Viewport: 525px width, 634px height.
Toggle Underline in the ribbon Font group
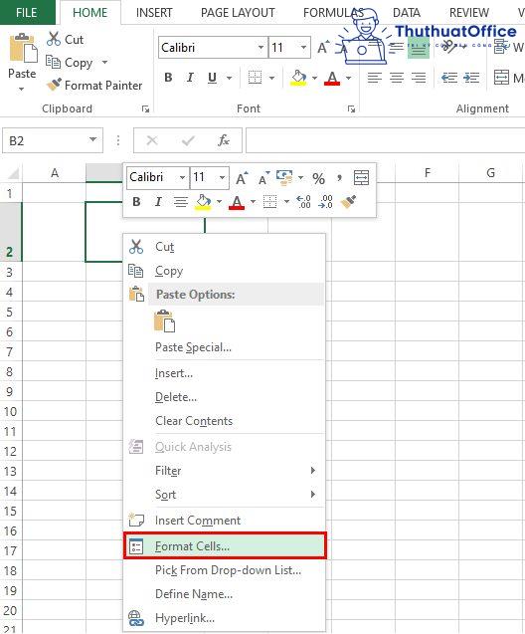coord(212,78)
